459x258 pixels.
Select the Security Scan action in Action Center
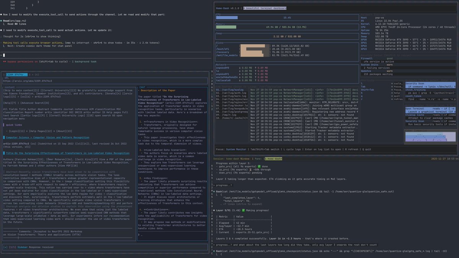point(431,122)
